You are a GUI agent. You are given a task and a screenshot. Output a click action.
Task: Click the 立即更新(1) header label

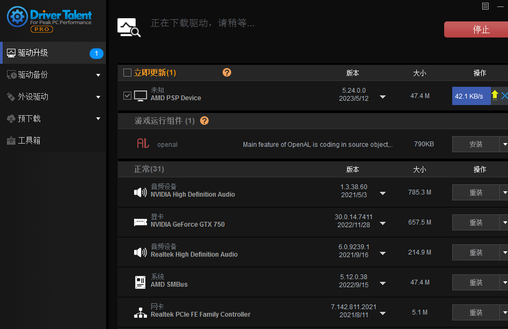click(155, 73)
